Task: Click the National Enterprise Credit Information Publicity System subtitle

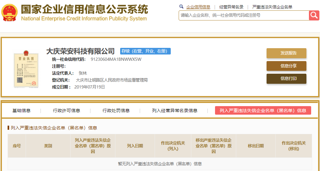Action: pyautogui.click(x=84, y=19)
